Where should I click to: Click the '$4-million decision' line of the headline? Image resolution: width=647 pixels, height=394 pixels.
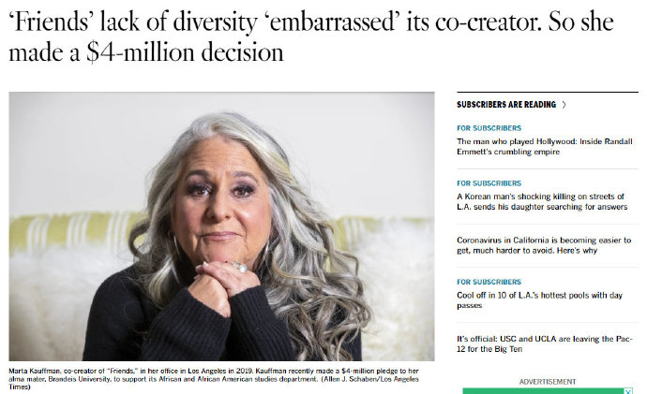(146, 52)
